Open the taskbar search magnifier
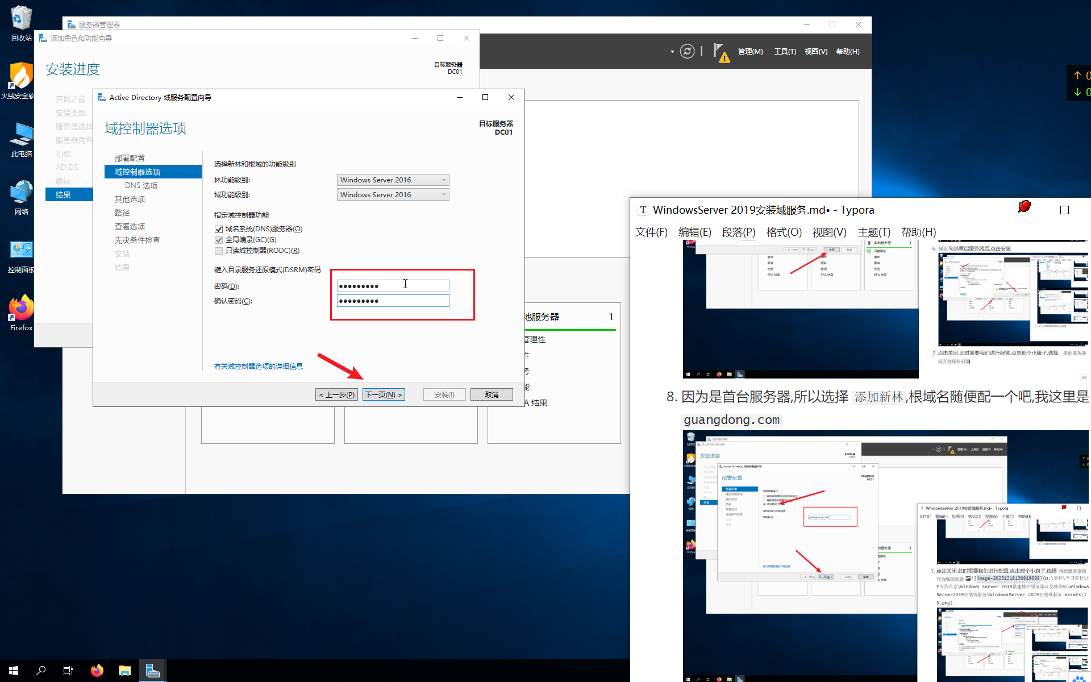This screenshot has width=1091, height=682. point(41,671)
